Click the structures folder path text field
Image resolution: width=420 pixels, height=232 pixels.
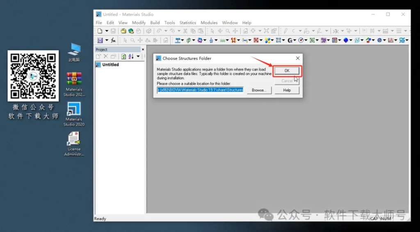200,90
